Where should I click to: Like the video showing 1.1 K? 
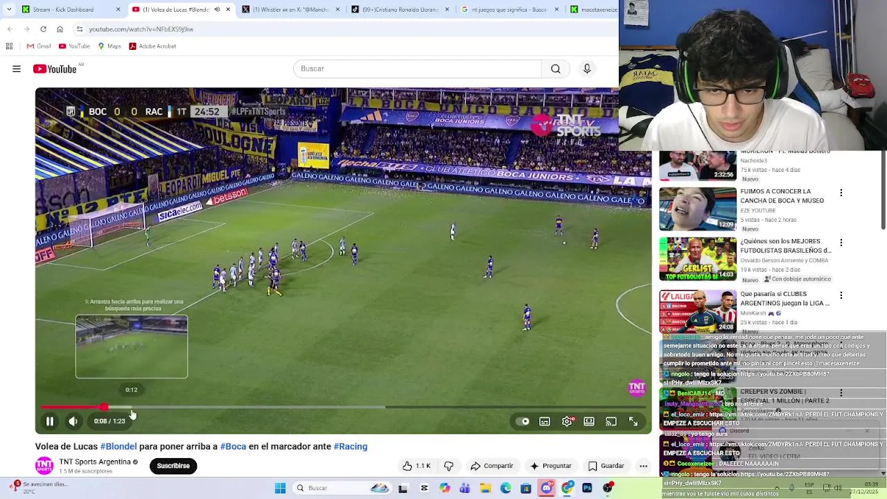(x=417, y=466)
